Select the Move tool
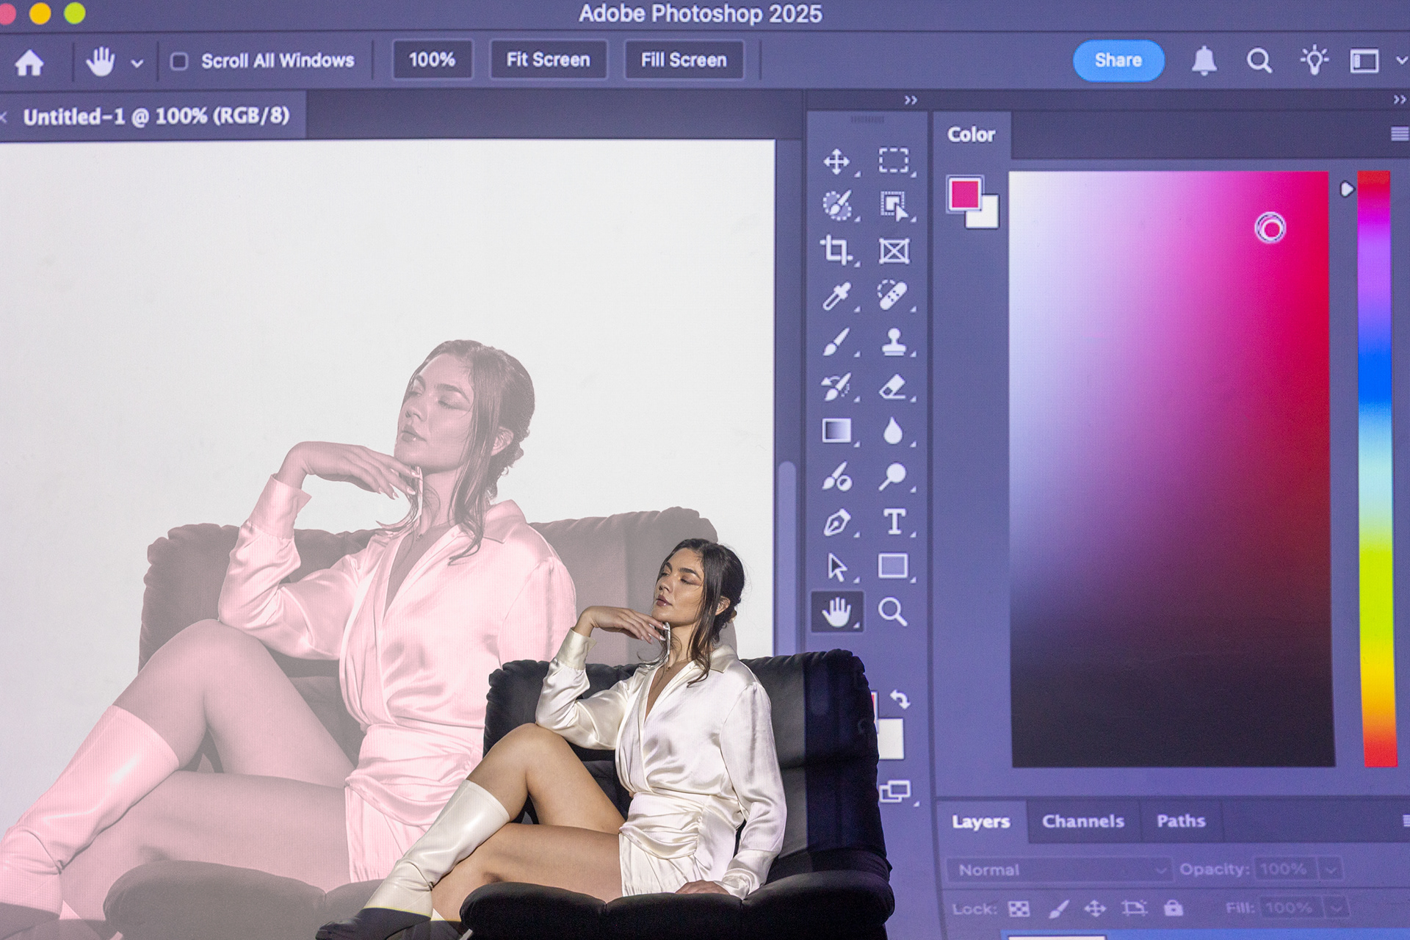This screenshot has height=940, width=1410. click(836, 162)
